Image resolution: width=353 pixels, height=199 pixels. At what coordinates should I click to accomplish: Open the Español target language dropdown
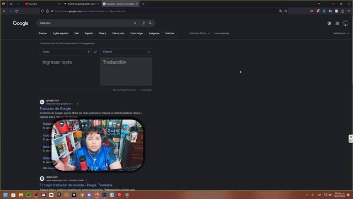coord(126,51)
